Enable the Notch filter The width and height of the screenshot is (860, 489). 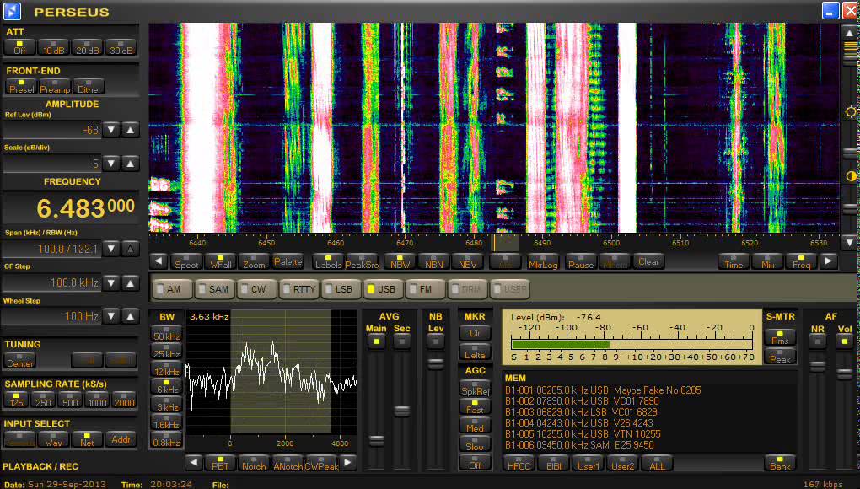[254, 463]
